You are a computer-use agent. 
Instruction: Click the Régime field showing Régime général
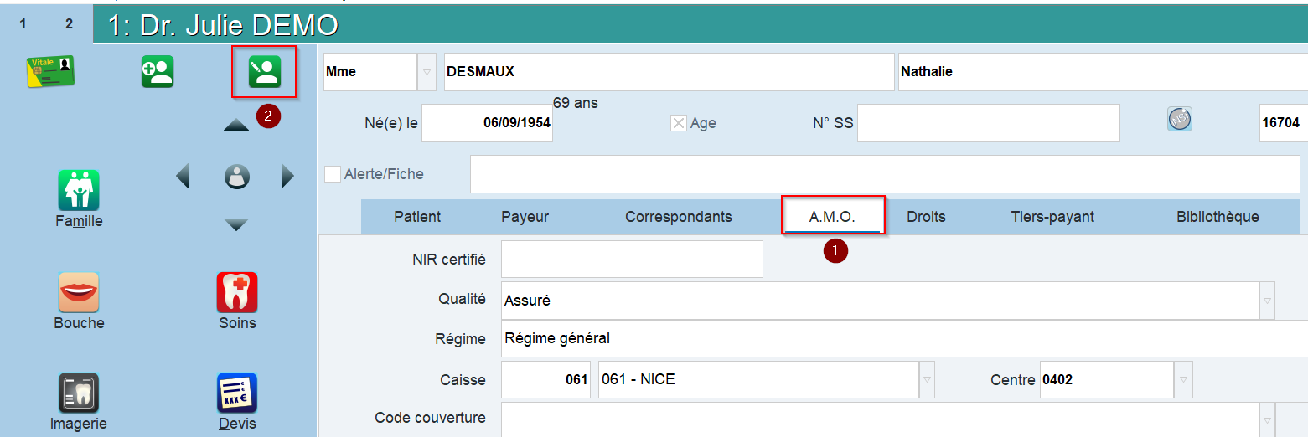point(904,339)
